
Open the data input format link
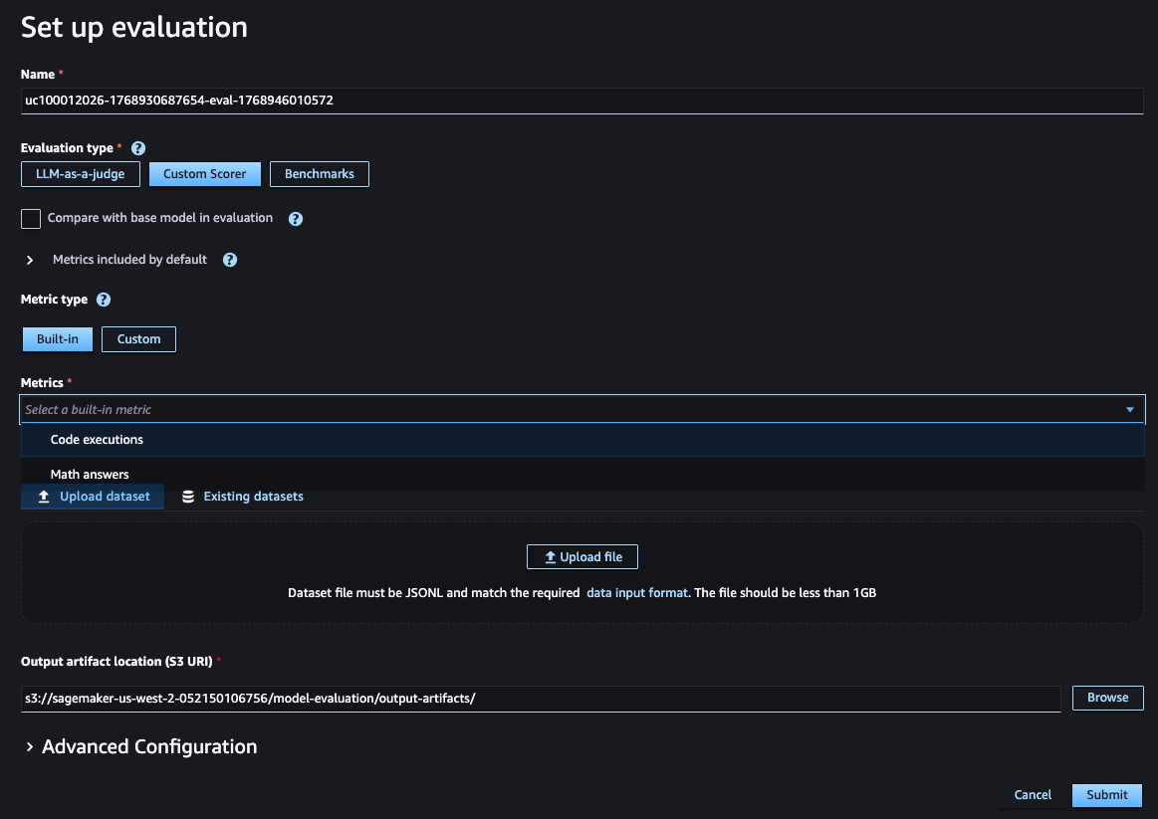[636, 592]
